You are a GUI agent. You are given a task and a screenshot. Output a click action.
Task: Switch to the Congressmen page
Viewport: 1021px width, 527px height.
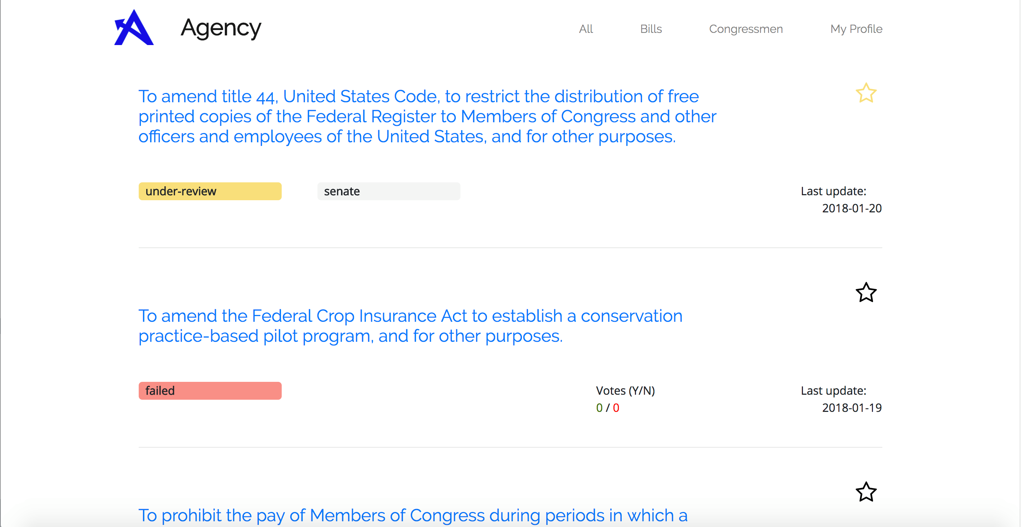pos(745,29)
